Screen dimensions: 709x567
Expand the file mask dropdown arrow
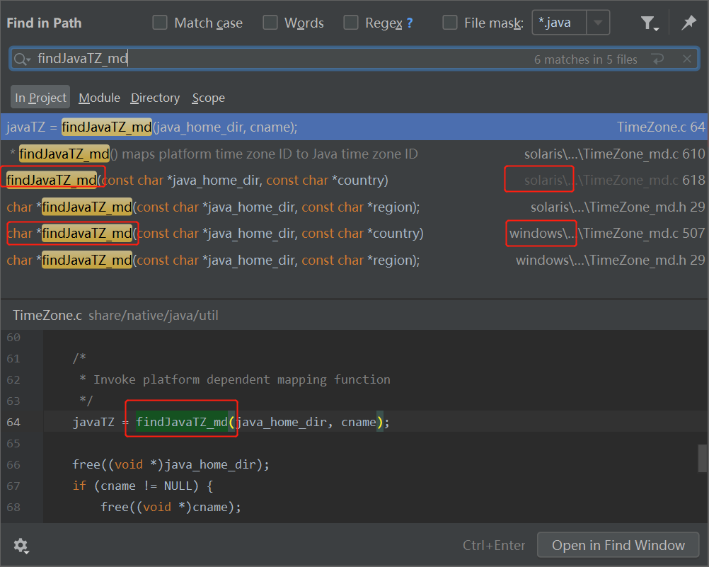(598, 23)
